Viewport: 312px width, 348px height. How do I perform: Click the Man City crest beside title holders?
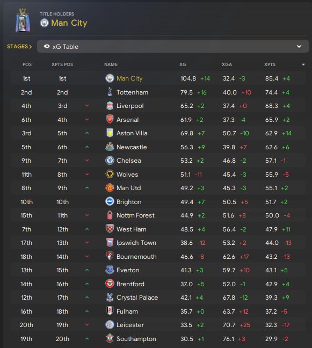[x=44, y=23]
